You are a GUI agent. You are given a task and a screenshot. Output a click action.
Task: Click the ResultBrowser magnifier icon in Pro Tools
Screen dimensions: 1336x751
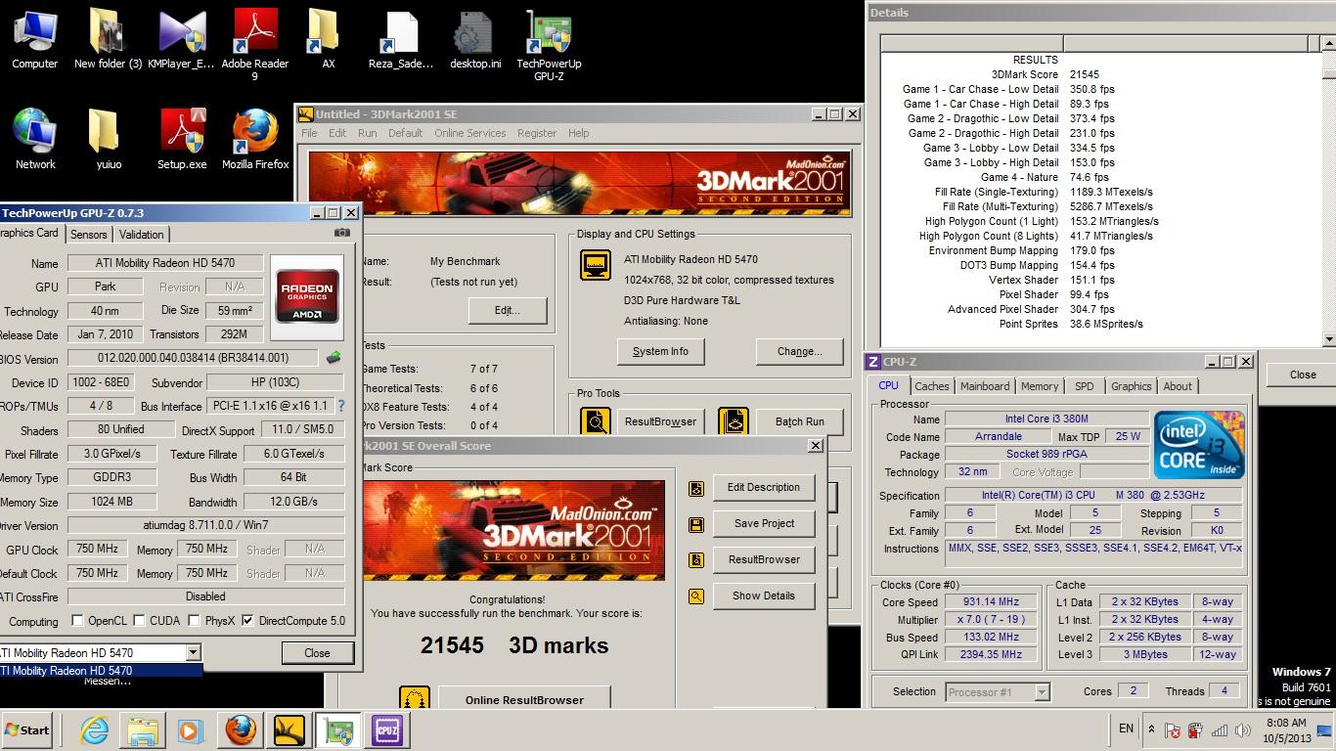pos(596,421)
